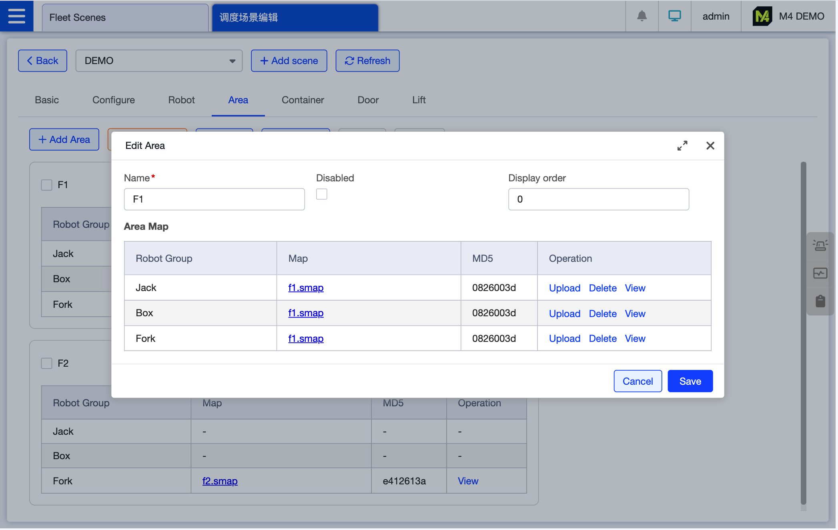Open the hamburger main menu
Viewport: 838px width, 530px height.
16,16
